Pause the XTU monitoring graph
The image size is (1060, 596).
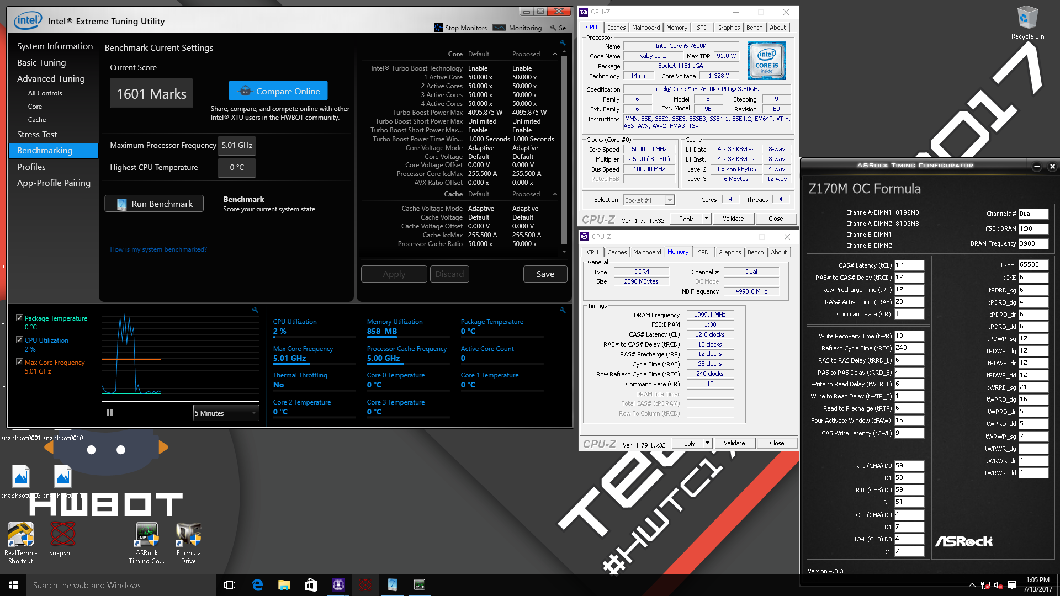pos(109,413)
